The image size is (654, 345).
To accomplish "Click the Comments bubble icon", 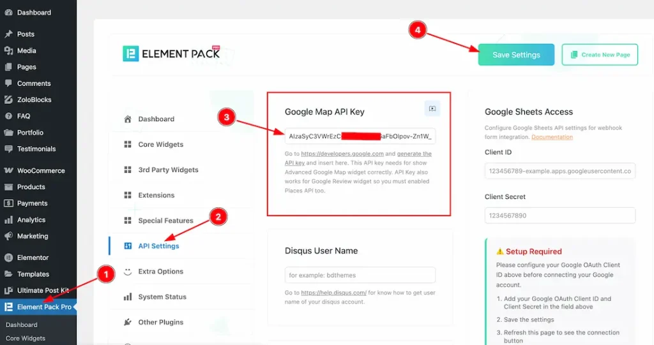I will 8,83.
